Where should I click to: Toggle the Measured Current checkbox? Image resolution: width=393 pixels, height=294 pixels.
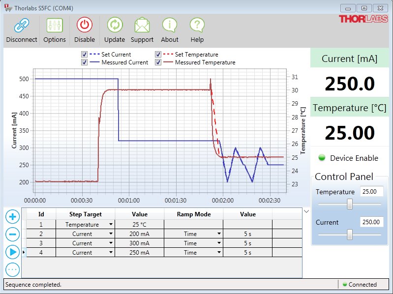[x=84, y=62]
